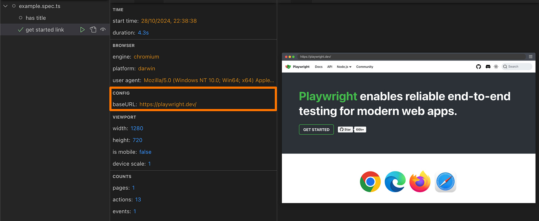This screenshot has height=221, width=539.
Task: Click the engine value chromium
Action: (146, 57)
